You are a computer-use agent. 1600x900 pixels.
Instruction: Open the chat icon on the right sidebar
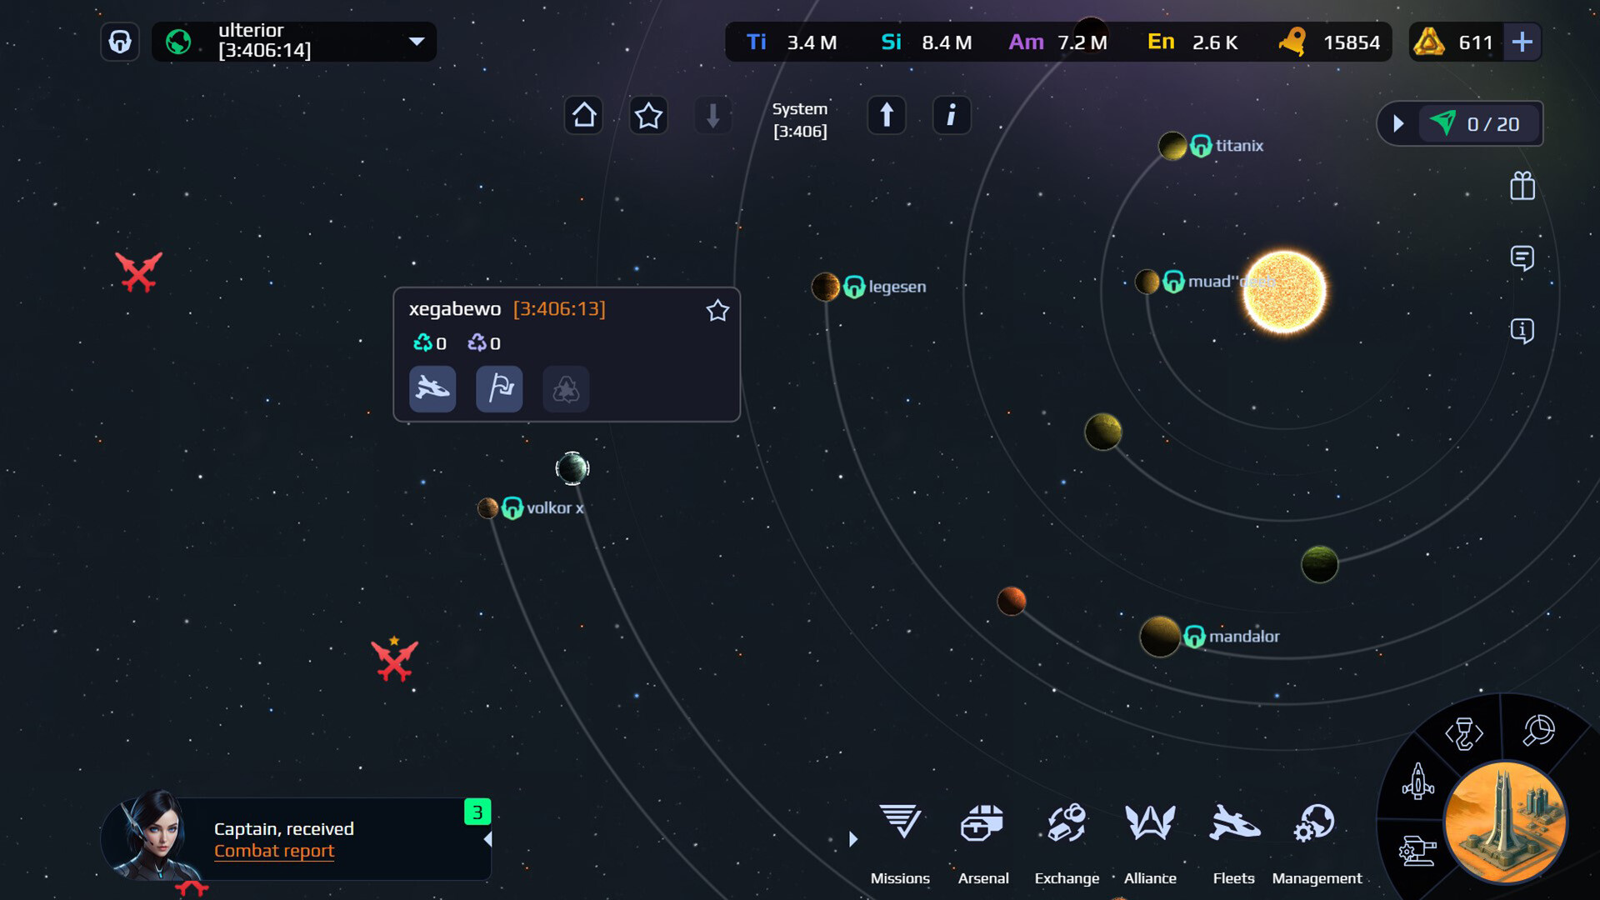(1522, 259)
